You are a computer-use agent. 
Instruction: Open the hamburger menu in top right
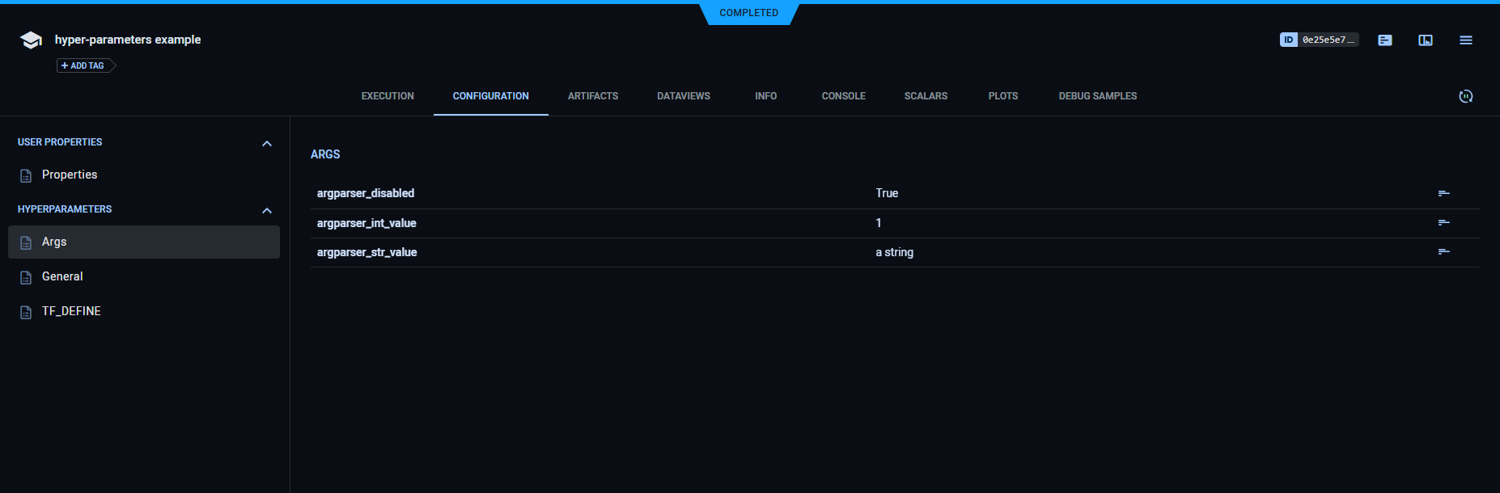(1465, 40)
